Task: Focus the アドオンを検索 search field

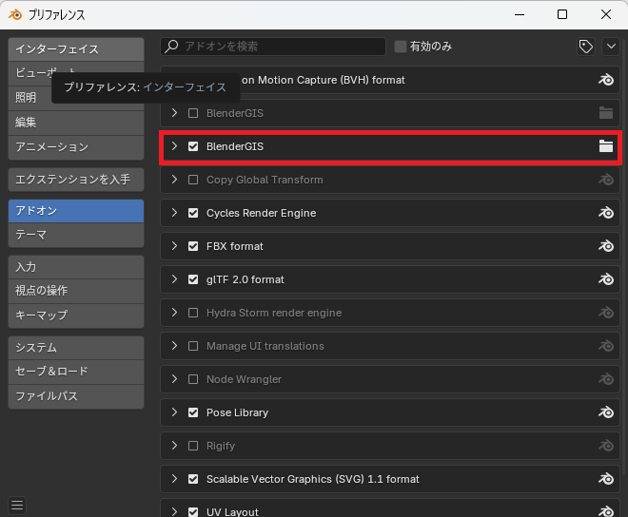Action: coord(273,47)
